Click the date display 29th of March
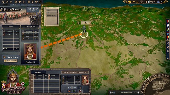 (x=126, y=92)
